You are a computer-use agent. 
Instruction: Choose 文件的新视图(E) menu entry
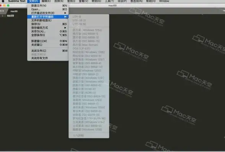[x=48, y=20]
